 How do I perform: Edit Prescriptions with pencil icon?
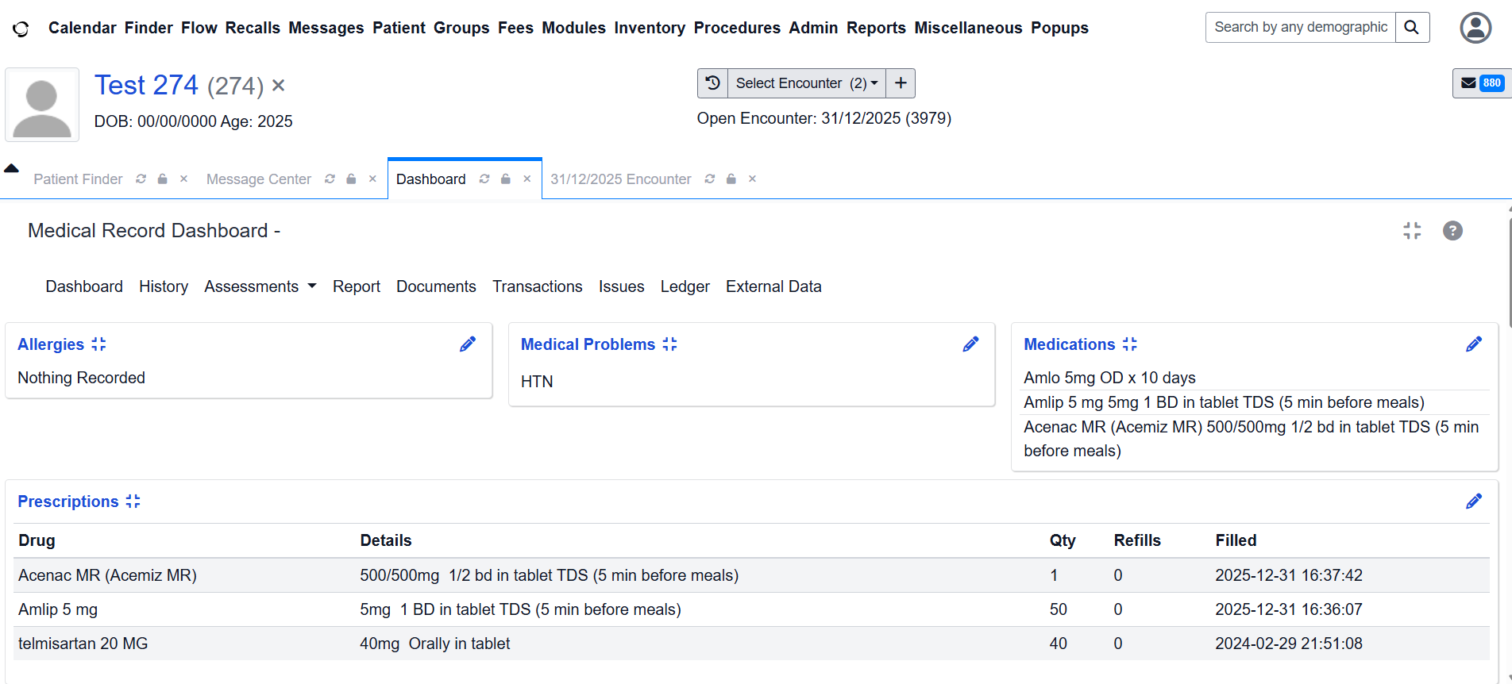(1473, 501)
